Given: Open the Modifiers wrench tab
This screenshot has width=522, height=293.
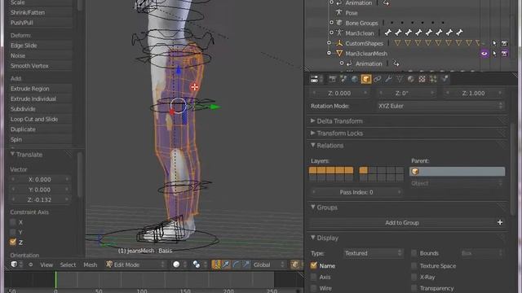Looking at the screenshot, I should click(x=388, y=79).
